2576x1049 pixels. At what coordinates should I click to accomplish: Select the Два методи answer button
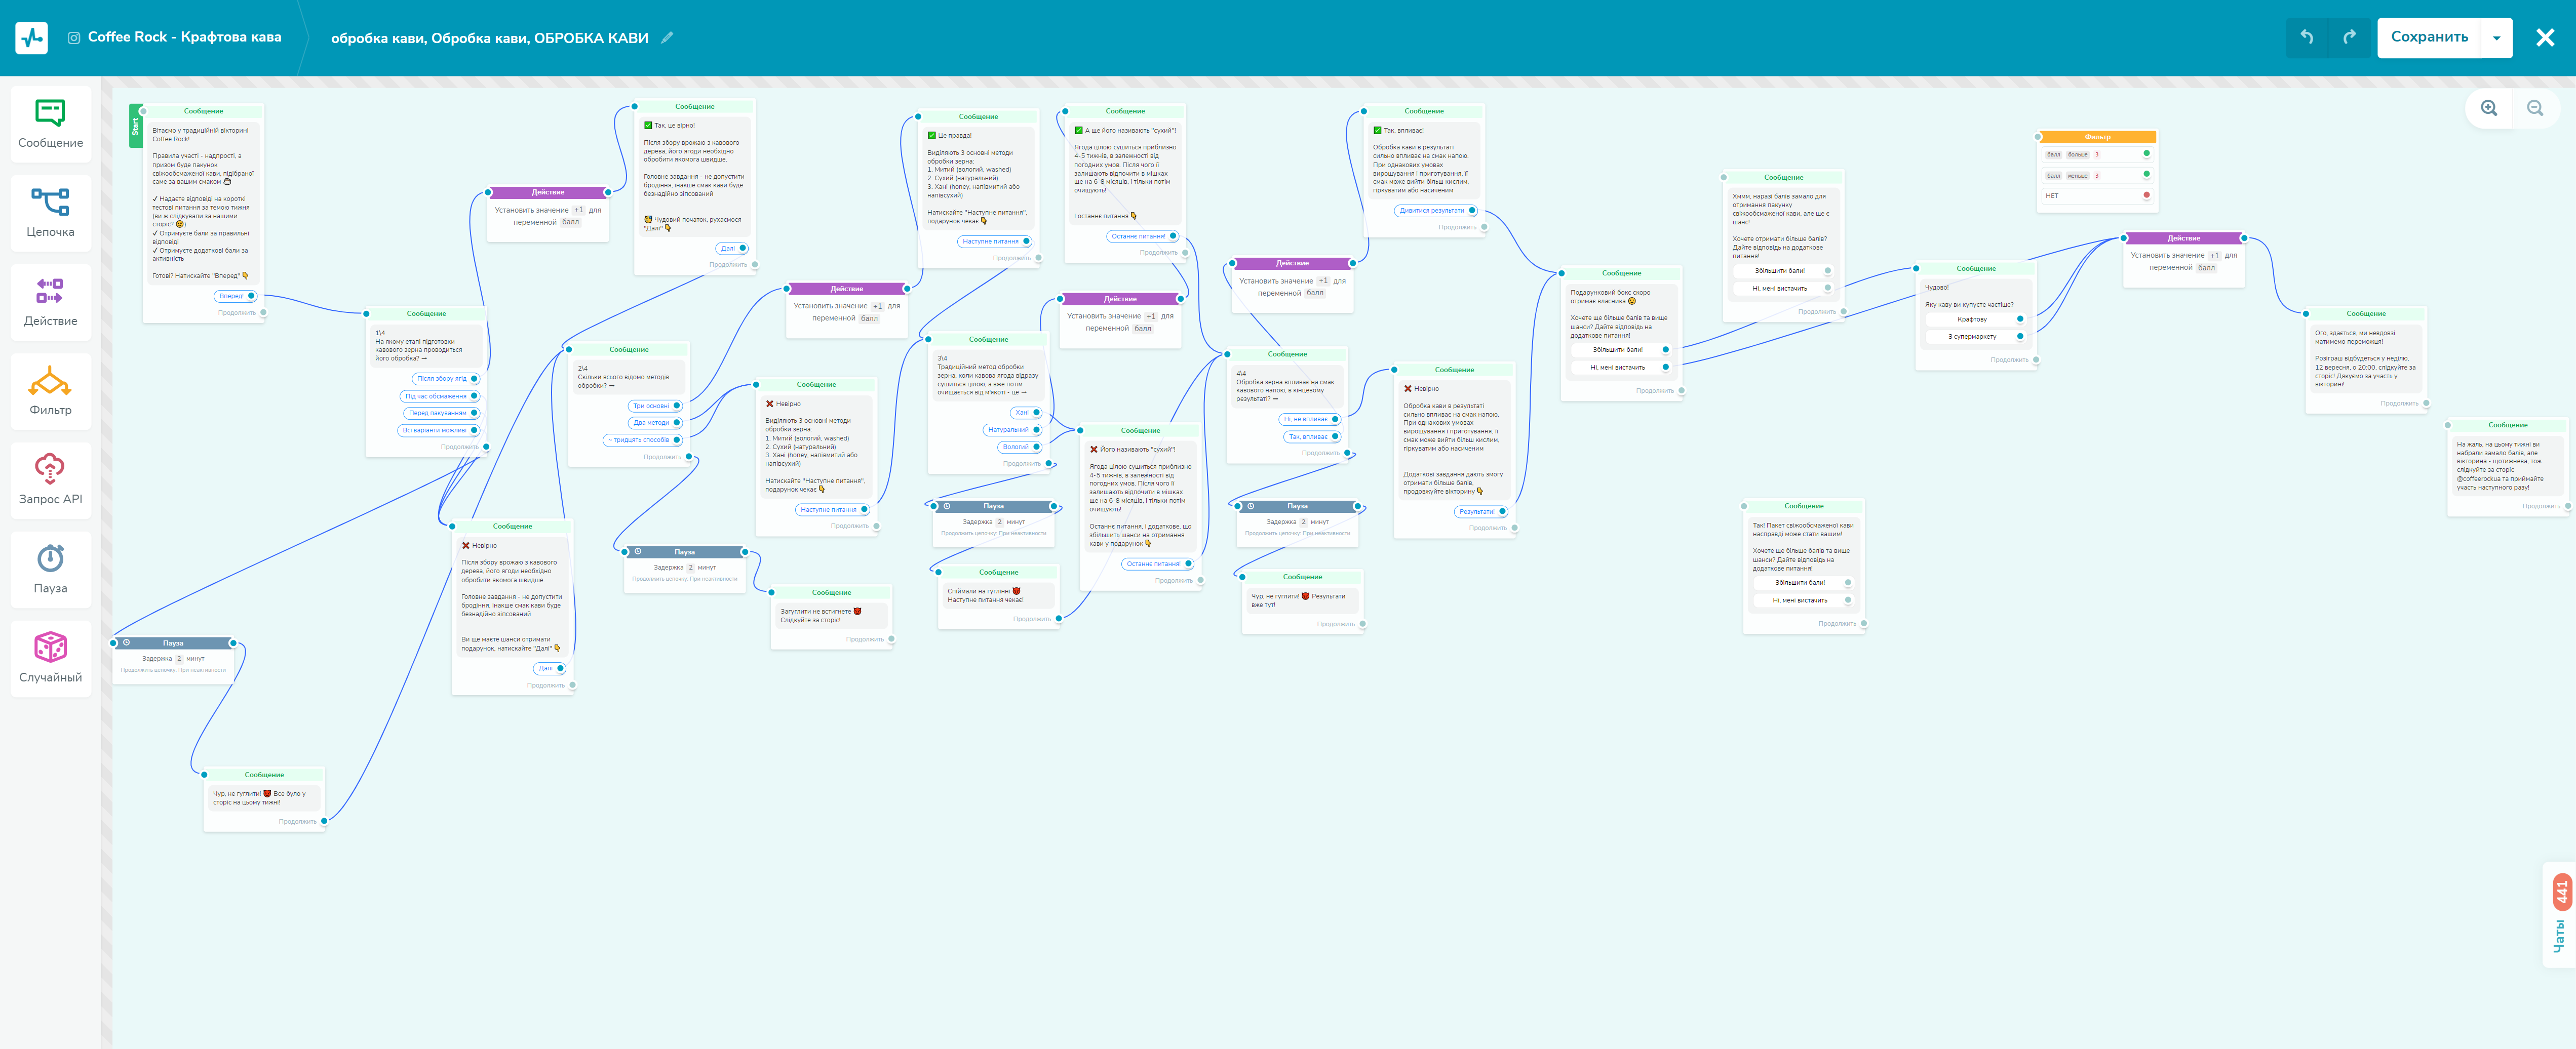(655, 423)
